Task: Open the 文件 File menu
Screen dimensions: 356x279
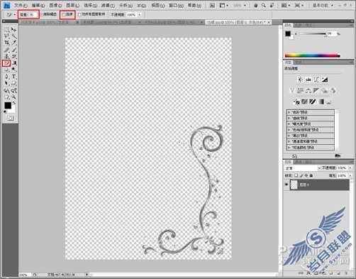Action: point(21,5)
